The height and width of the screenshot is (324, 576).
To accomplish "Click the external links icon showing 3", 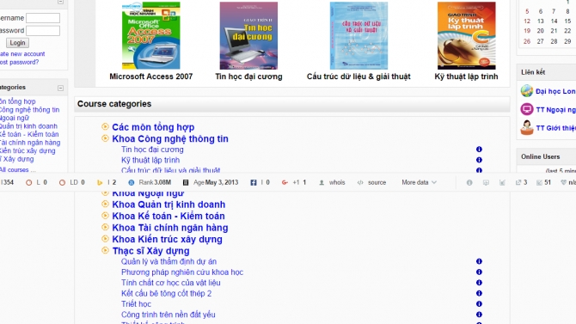I will 518,182.
